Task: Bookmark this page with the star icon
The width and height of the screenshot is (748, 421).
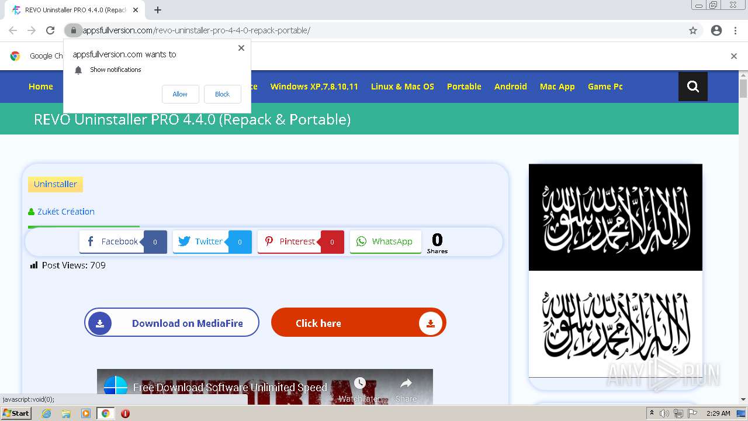Action: (x=693, y=30)
